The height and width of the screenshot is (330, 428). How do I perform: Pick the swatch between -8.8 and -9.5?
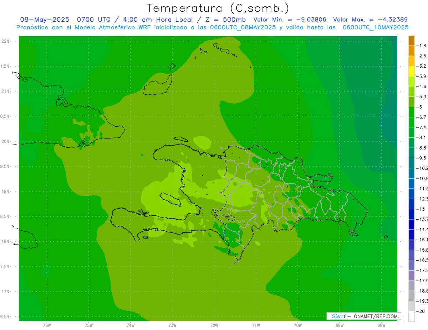(x=411, y=153)
